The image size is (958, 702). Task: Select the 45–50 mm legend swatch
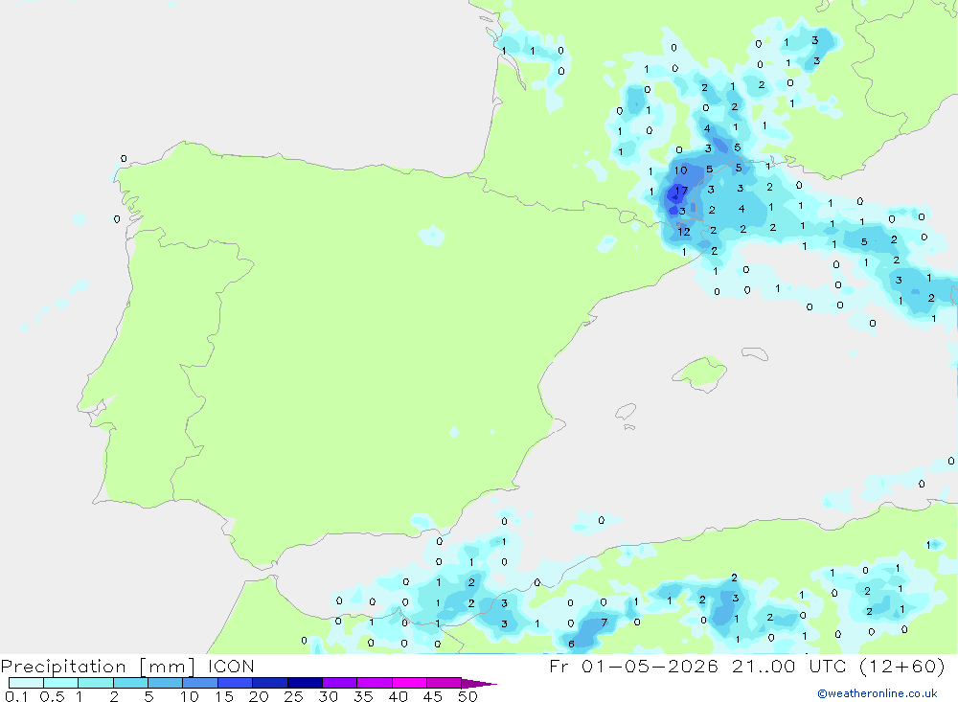444,683
